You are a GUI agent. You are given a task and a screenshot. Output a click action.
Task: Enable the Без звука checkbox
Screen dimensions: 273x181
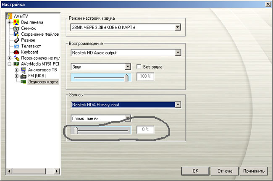coord(139,67)
